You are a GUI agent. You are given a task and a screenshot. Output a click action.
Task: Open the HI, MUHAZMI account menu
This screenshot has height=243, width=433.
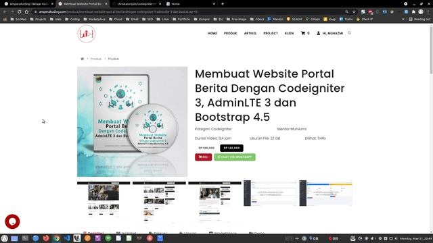point(329,33)
